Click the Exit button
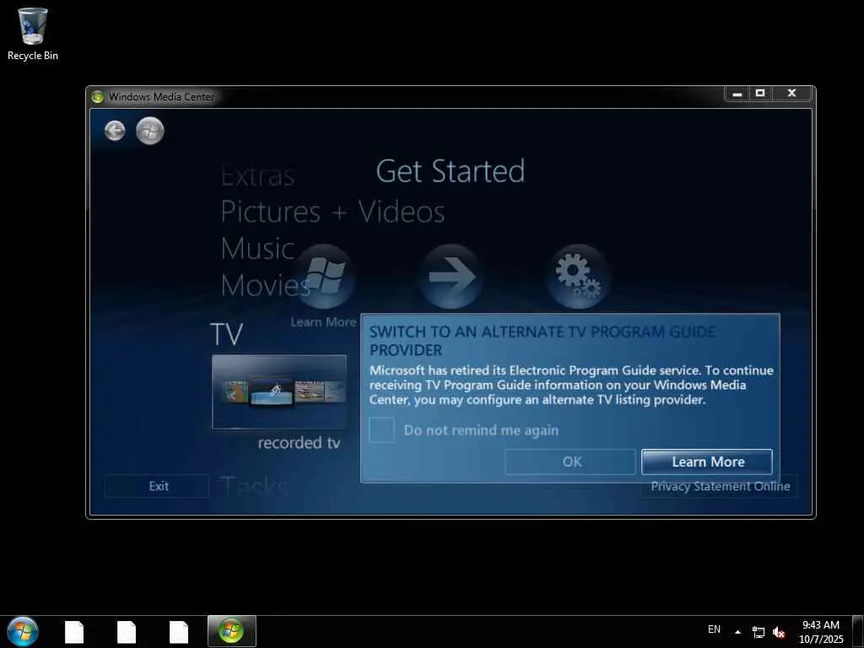Screen dimensions: 864x648 coord(158,486)
